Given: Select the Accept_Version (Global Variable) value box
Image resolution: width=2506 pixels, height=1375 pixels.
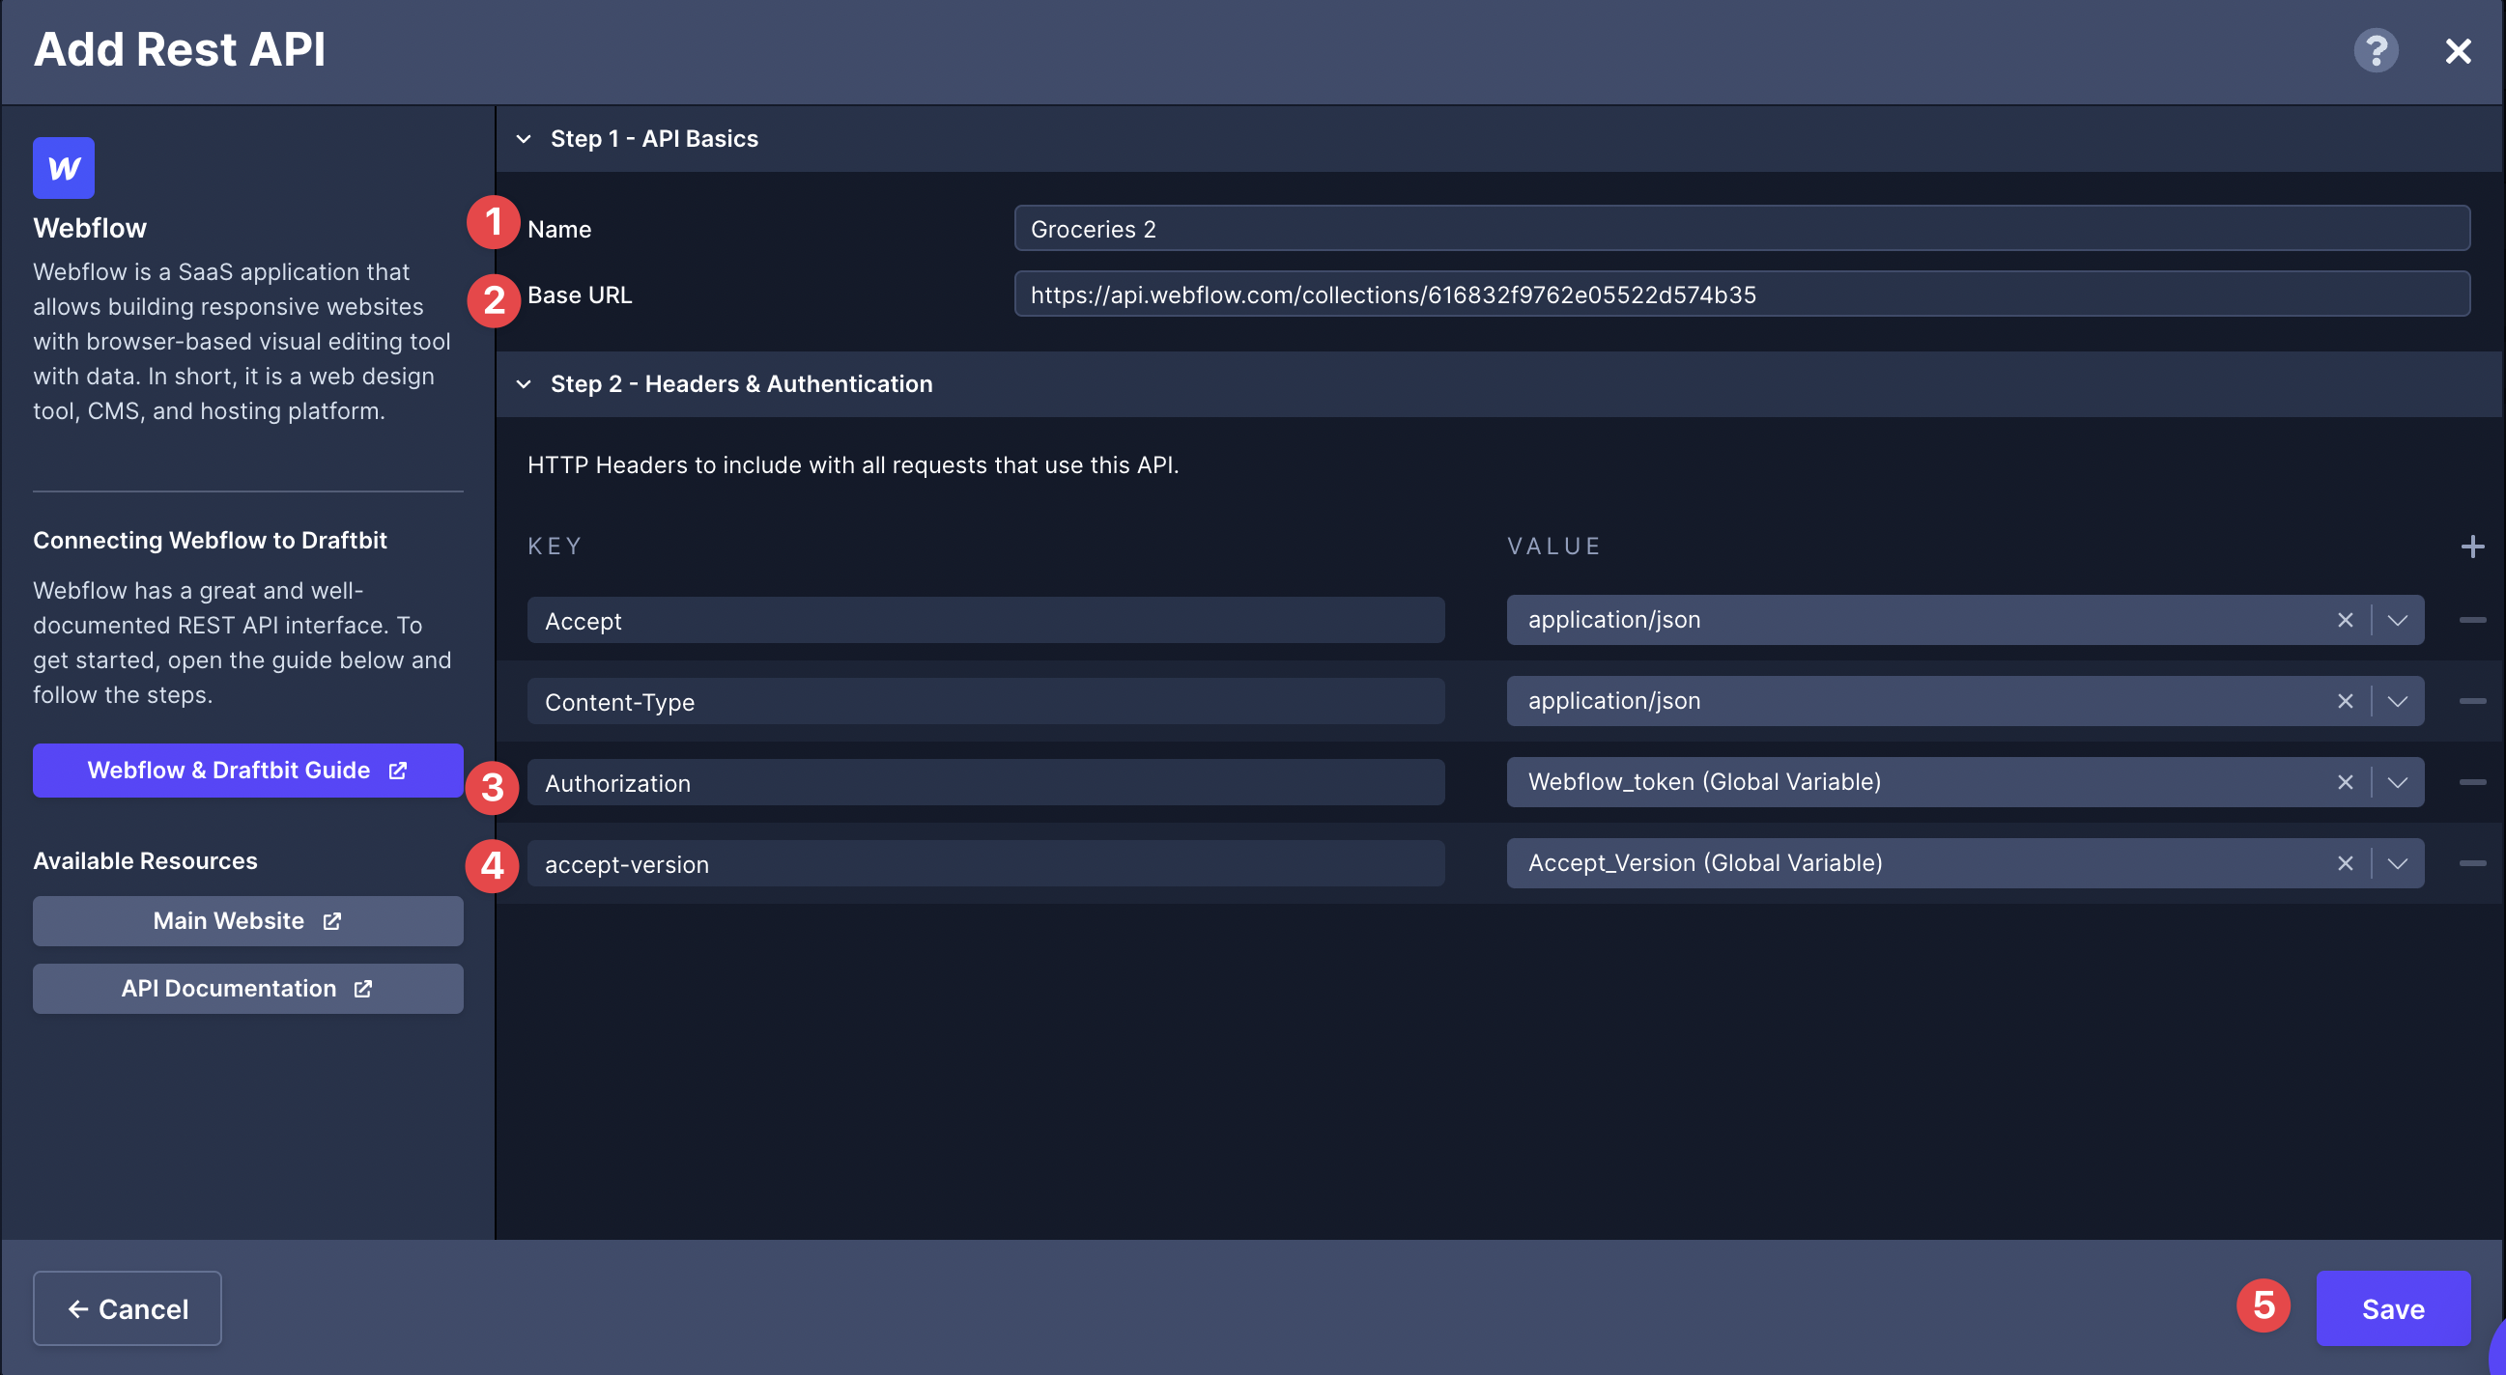Looking at the screenshot, I should coord(1965,863).
